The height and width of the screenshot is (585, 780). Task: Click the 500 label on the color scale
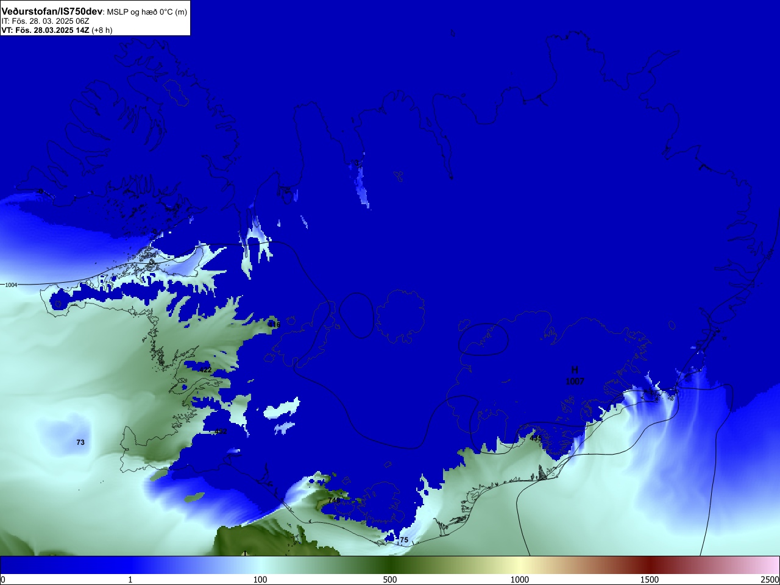pyautogui.click(x=390, y=580)
